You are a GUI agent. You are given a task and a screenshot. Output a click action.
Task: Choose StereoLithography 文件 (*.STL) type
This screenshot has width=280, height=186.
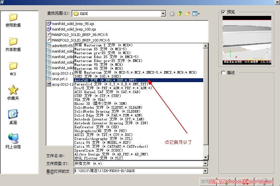point(139,139)
